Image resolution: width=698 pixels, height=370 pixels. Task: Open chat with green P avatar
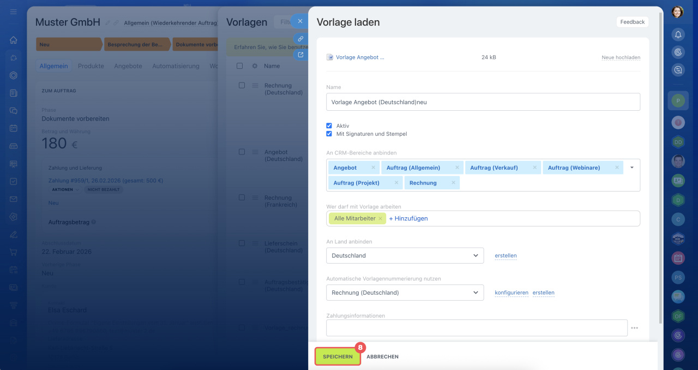[678, 101]
